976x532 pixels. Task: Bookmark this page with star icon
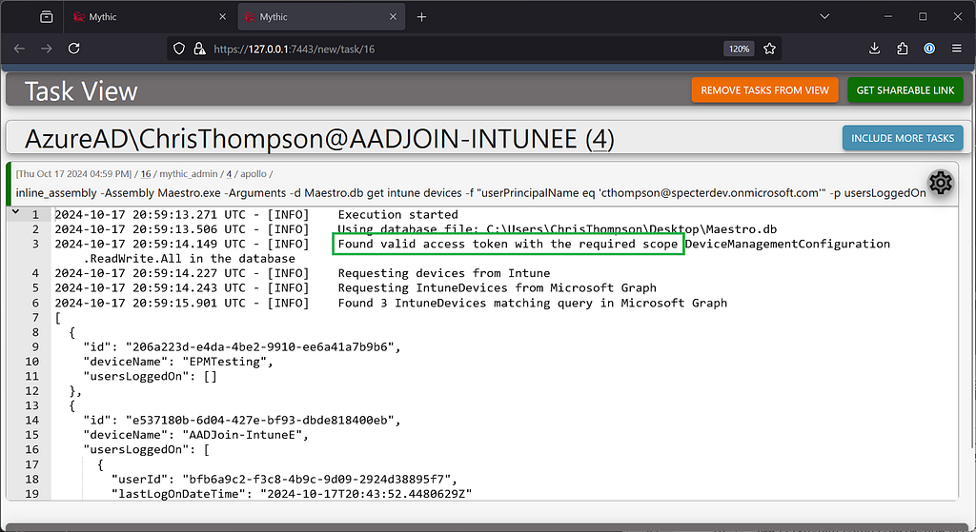pos(769,49)
